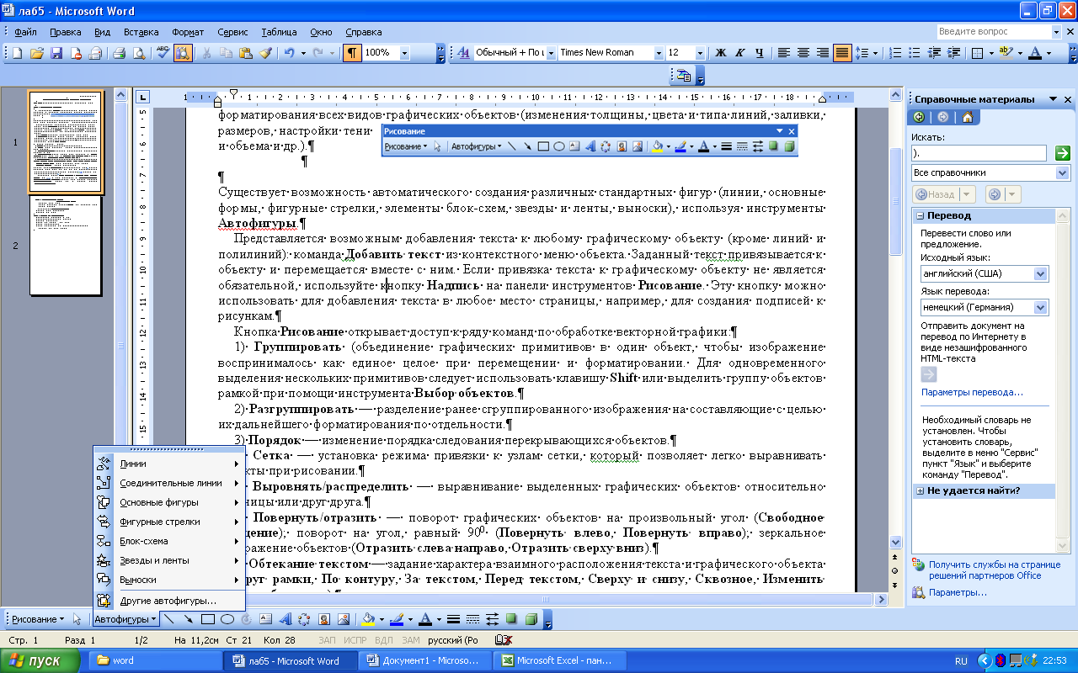Click the Параметры перевода... link
Image resolution: width=1078 pixels, height=673 pixels.
point(972,392)
